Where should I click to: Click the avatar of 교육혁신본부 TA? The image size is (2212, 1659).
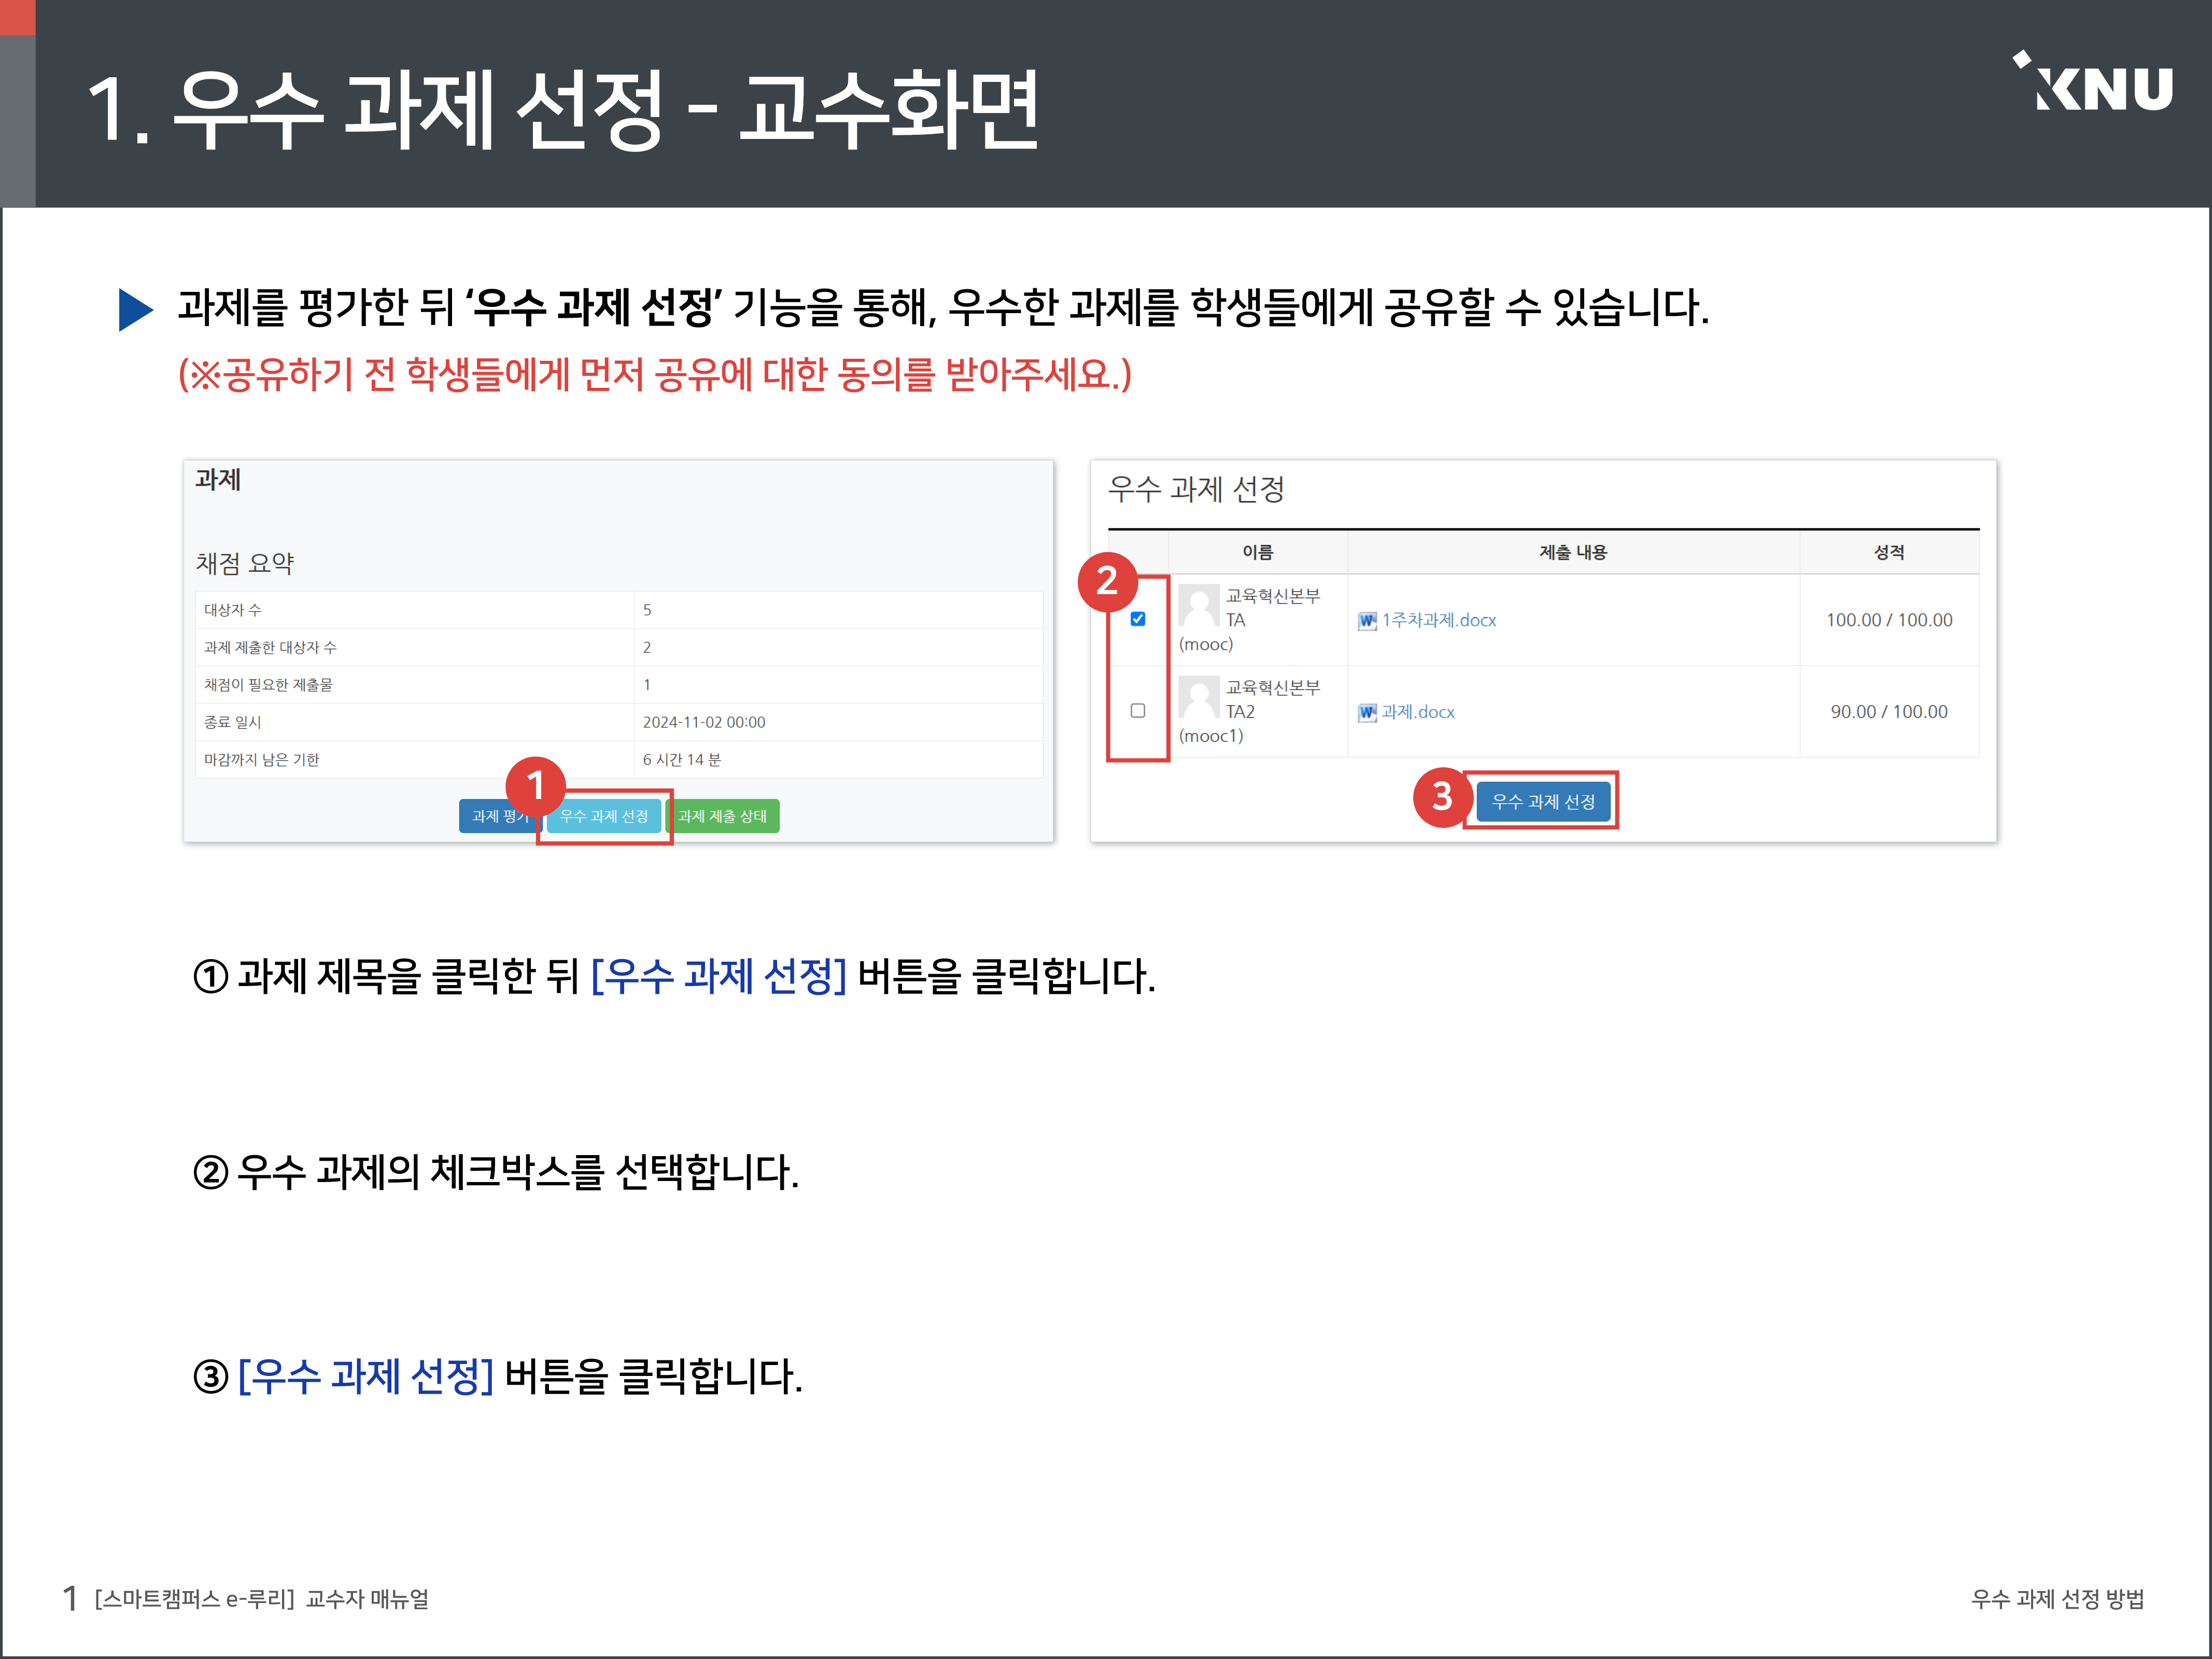click(1198, 606)
